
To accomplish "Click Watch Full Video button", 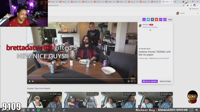I will (x=165, y=81).
